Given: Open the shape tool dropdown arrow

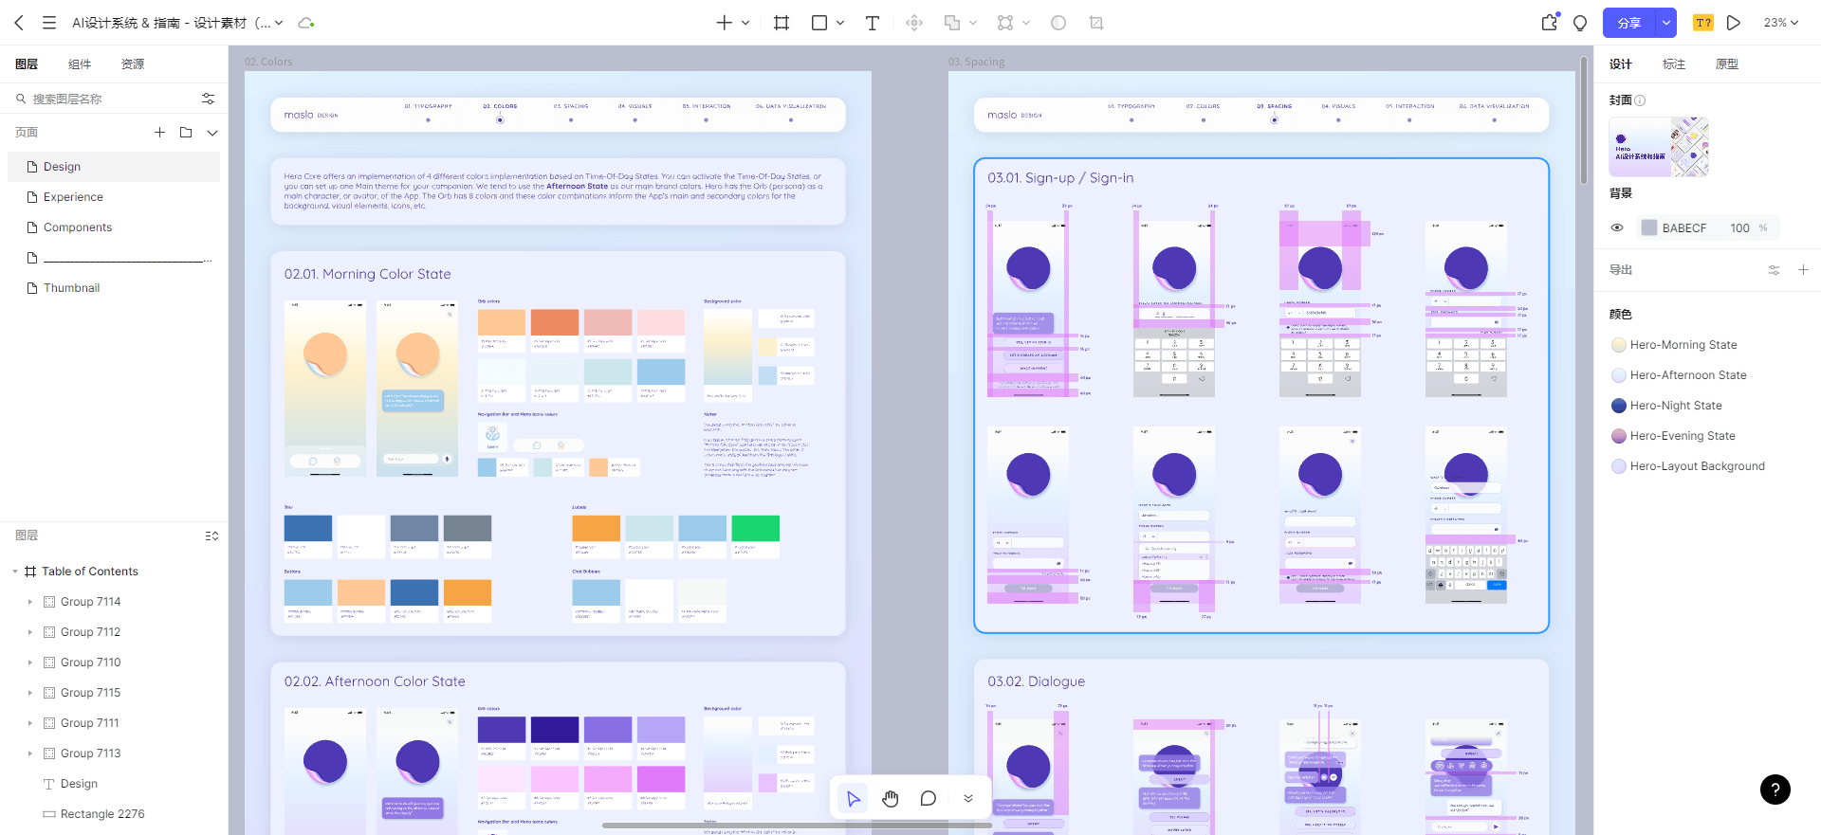Looking at the screenshot, I should (840, 23).
